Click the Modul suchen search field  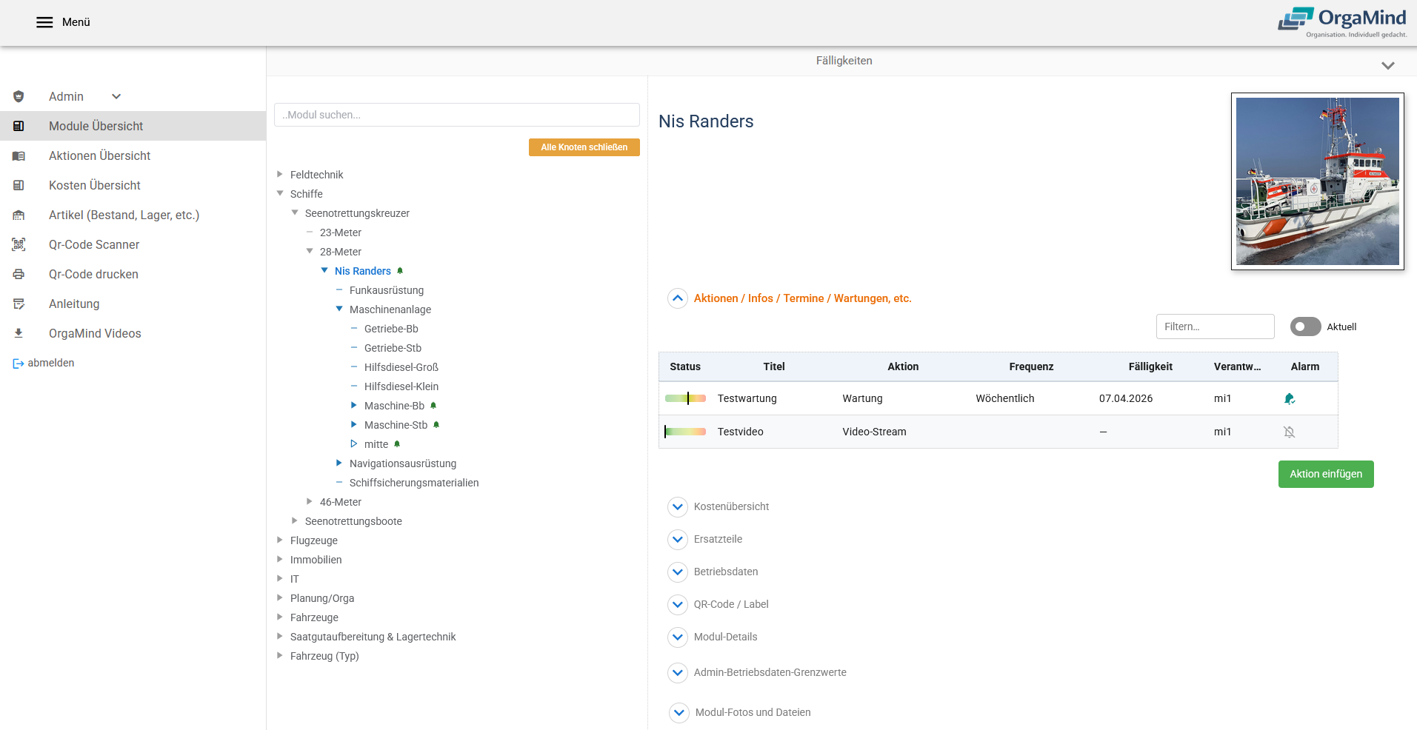tap(456, 115)
